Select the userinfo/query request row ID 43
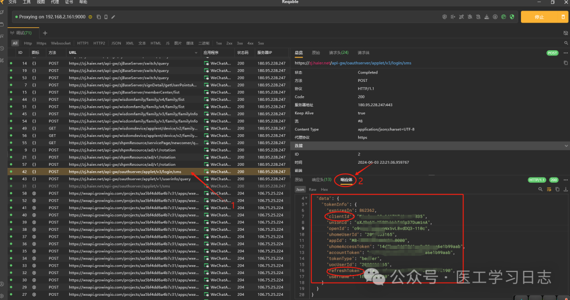The image size is (570, 300). pyautogui.click(x=149, y=179)
